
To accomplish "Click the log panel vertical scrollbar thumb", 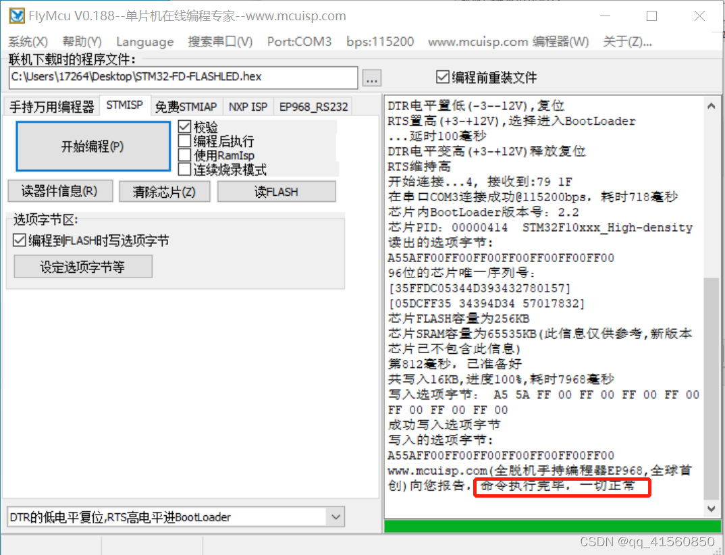I will click(711, 388).
